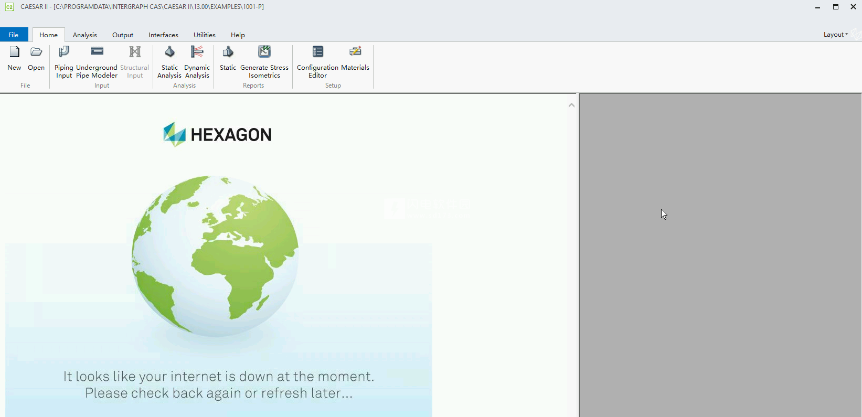
Task: Open the Help tab
Action: pos(238,35)
